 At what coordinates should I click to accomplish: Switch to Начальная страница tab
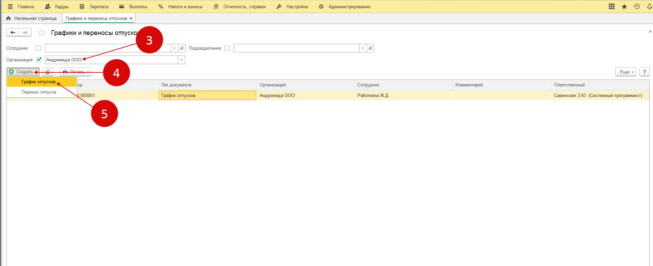[x=32, y=19]
